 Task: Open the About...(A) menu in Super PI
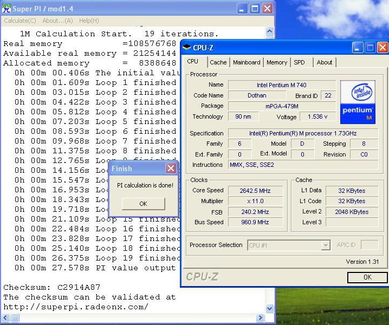57,21
